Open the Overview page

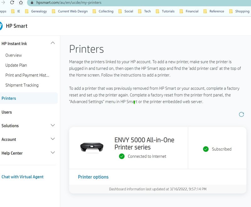[13, 55]
